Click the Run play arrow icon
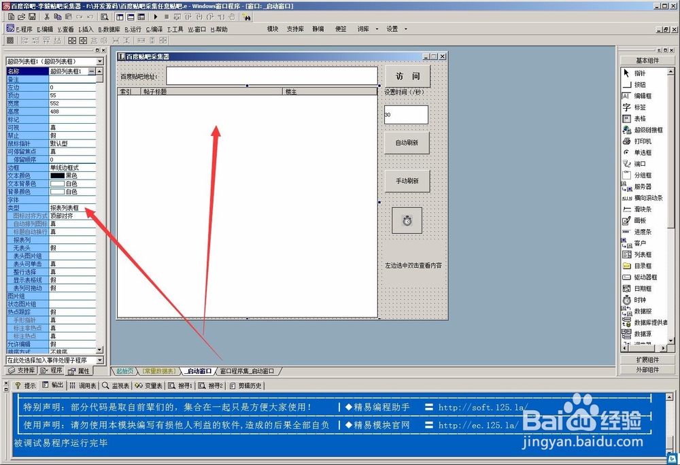 pos(155,17)
